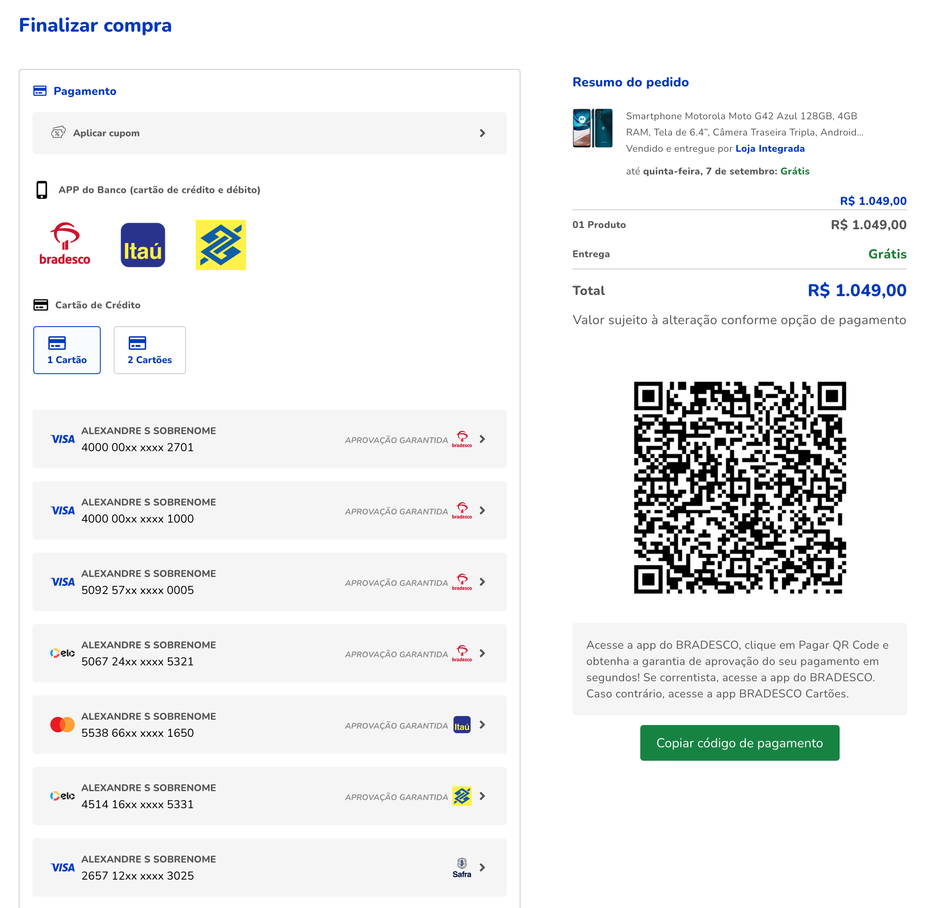Expand the Aplicar cupom section
Image resolution: width=931 pixels, height=908 pixels.
click(x=482, y=133)
